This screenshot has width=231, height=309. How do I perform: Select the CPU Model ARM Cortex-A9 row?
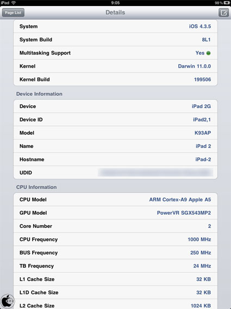coord(115,199)
